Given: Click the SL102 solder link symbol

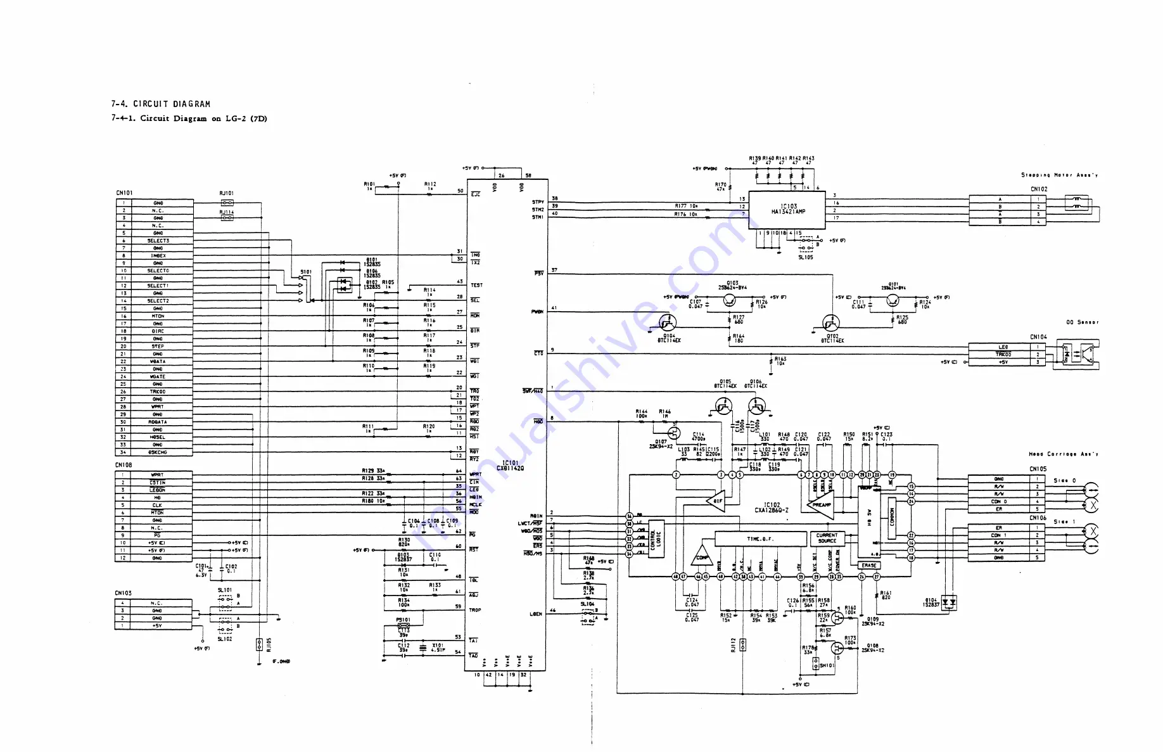Looking at the screenshot, I should 226,626.
